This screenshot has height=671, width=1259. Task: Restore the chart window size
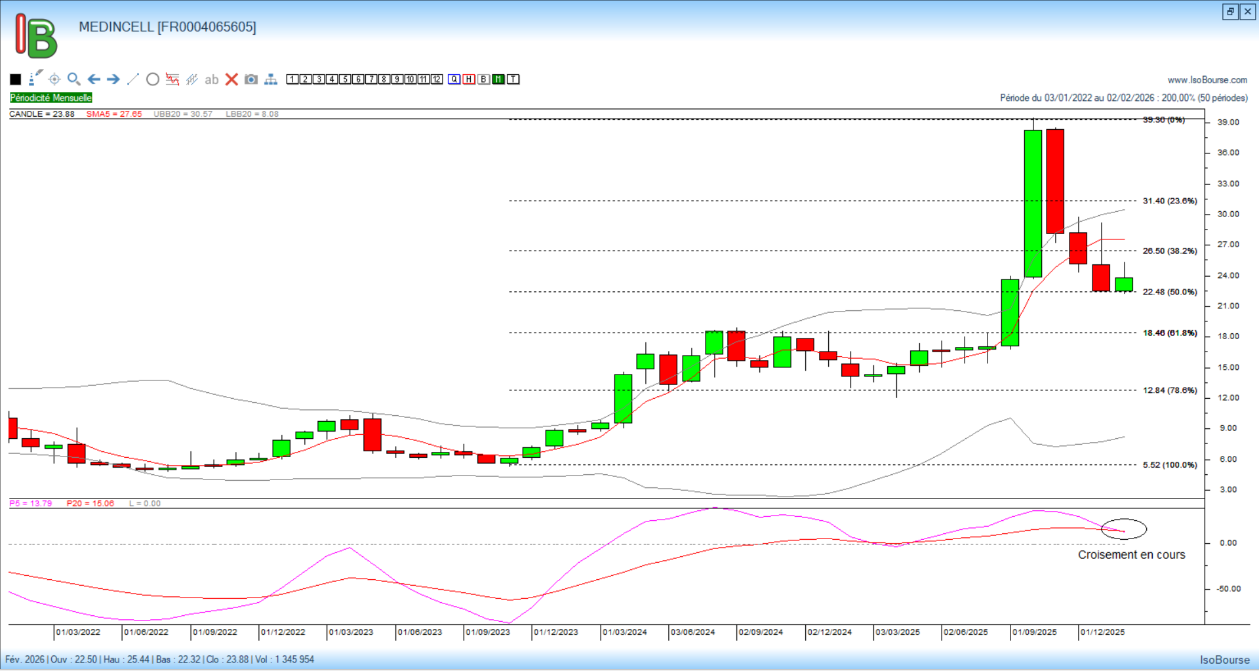point(1230,12)
